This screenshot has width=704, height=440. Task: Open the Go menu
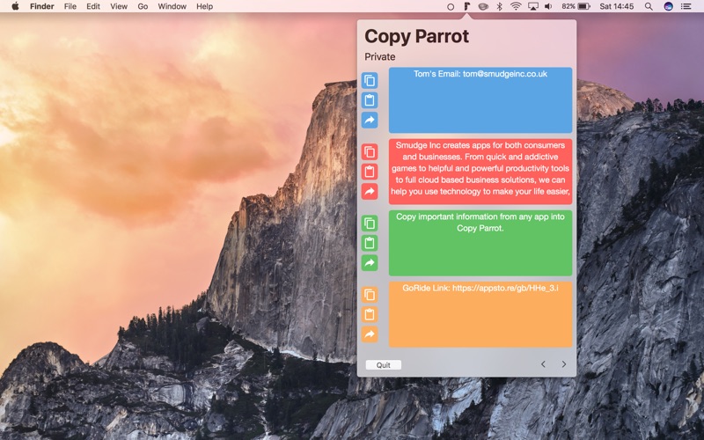coord(143,6)
